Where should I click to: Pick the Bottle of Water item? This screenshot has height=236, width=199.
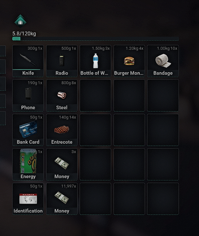pos(95,61)
